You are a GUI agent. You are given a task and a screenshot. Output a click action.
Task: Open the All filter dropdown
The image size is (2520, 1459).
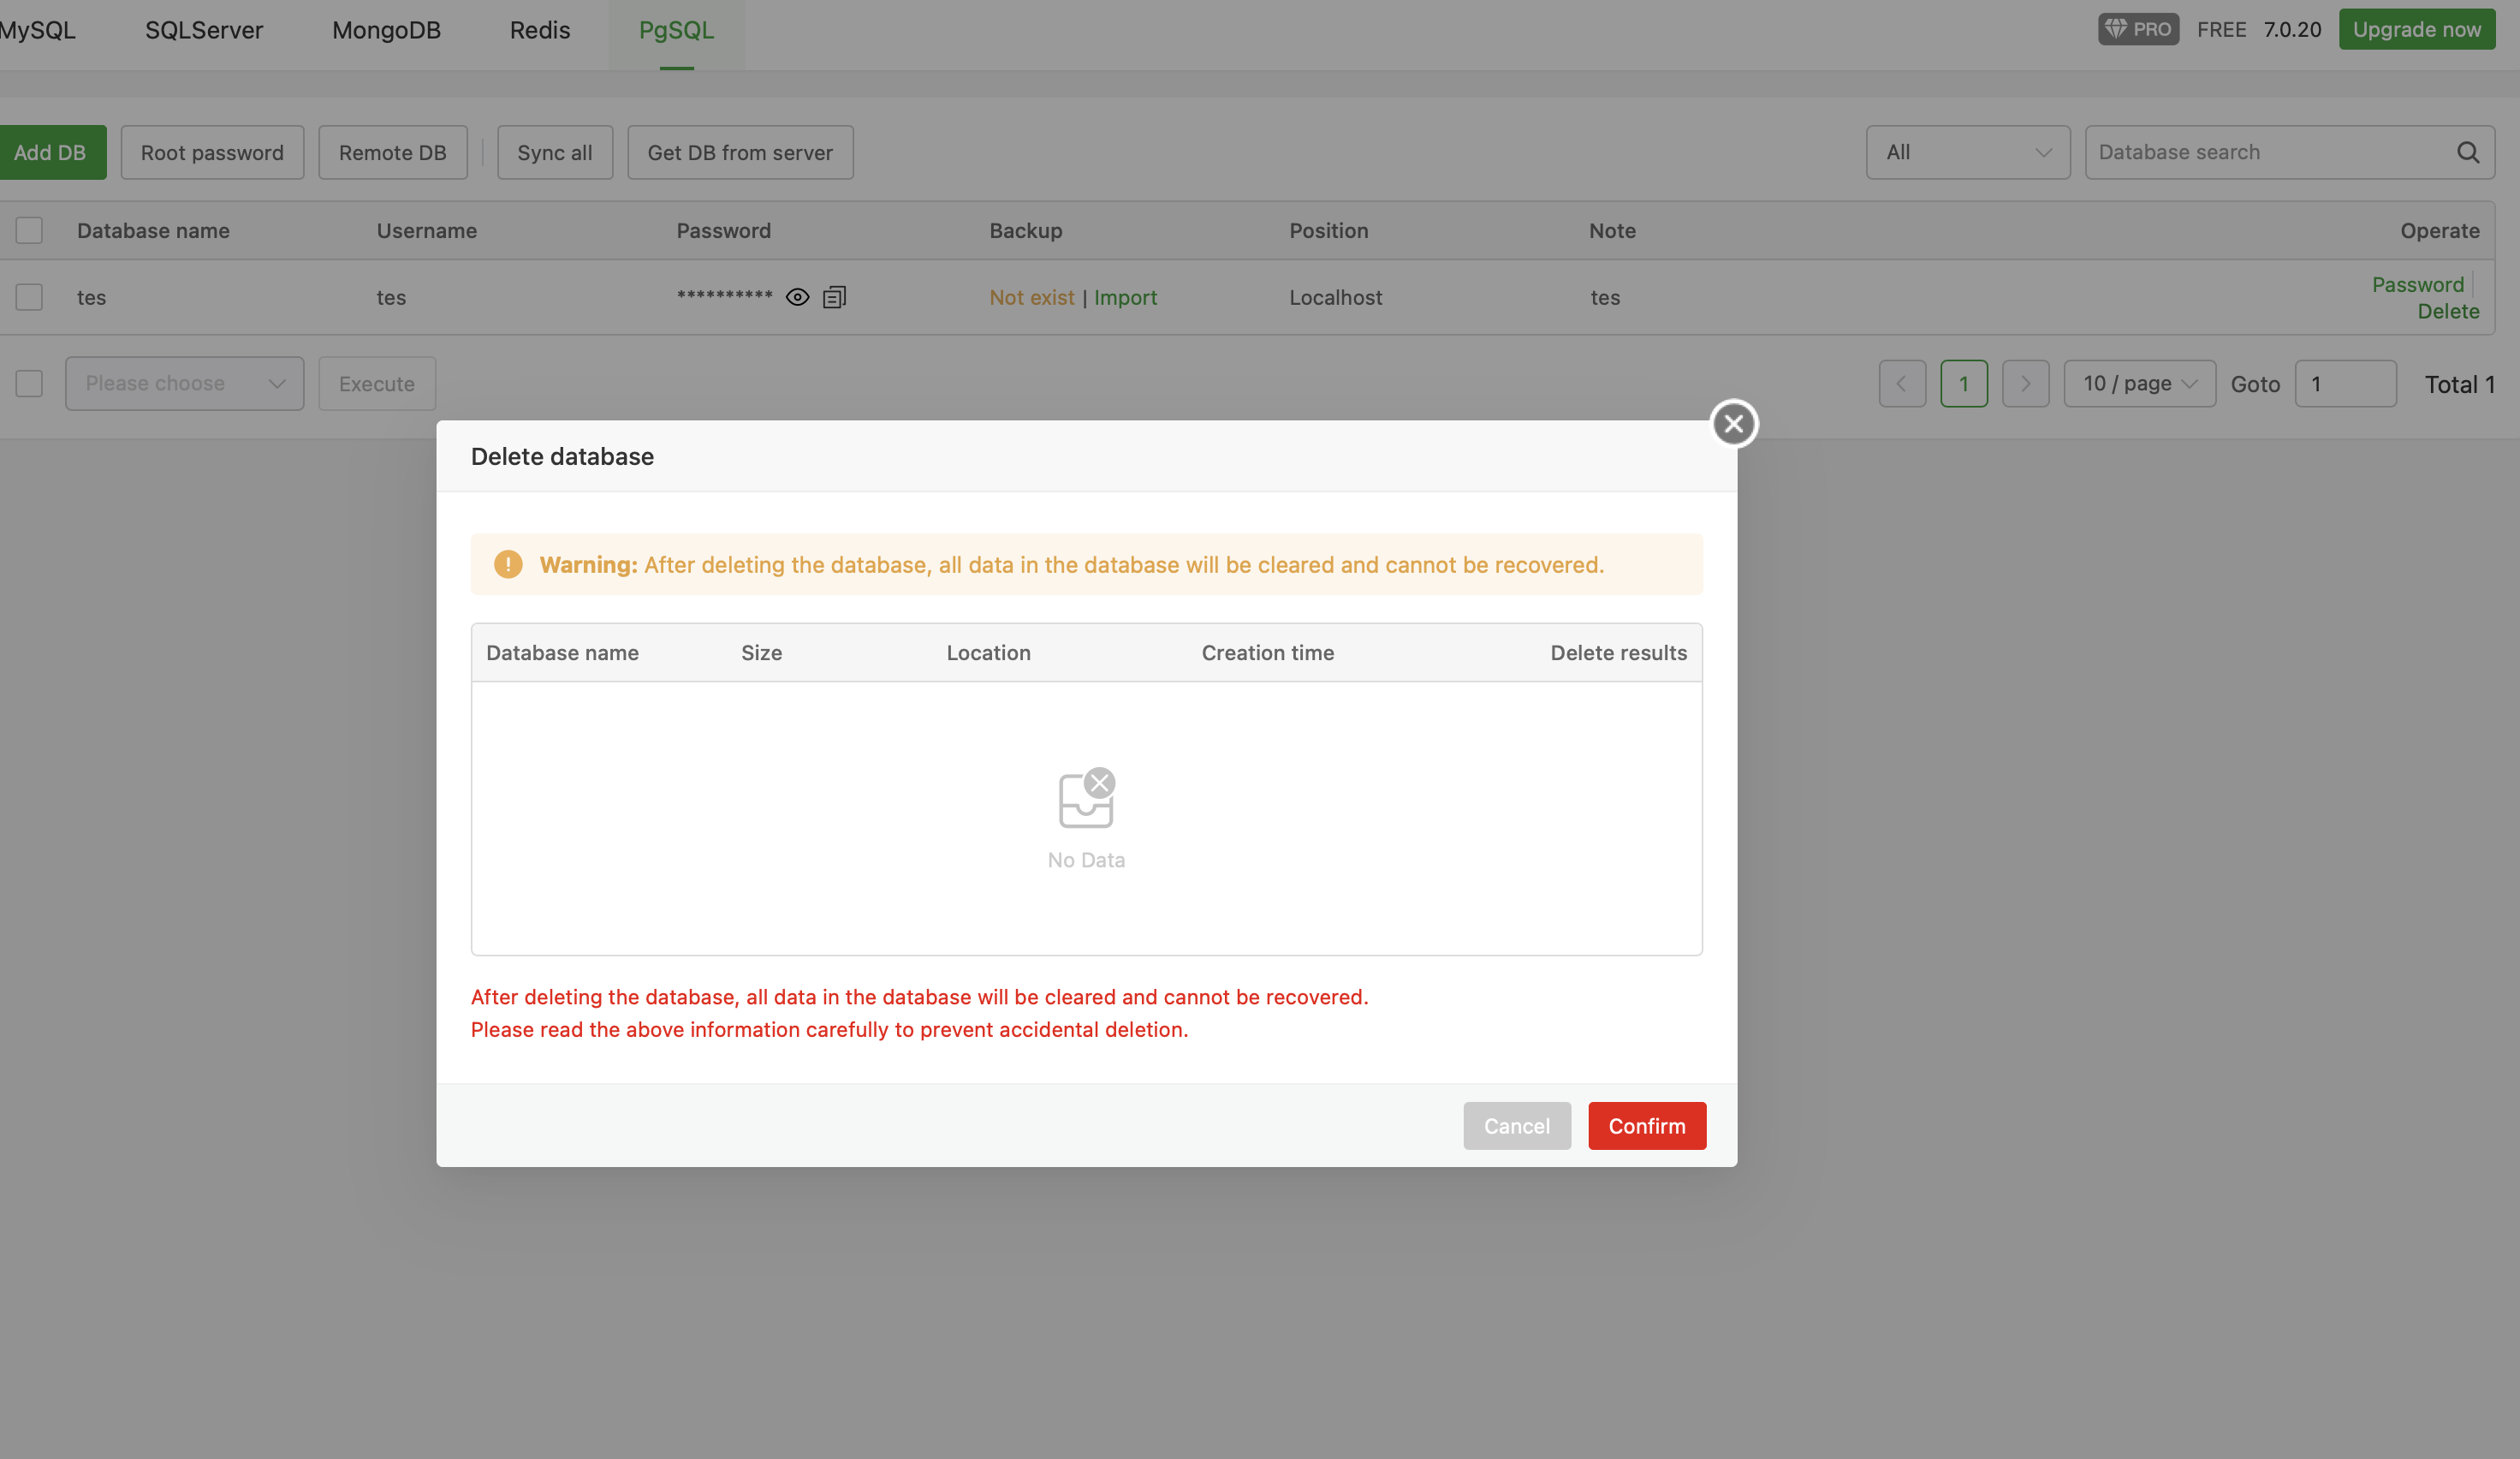[x=1967, y=152]
